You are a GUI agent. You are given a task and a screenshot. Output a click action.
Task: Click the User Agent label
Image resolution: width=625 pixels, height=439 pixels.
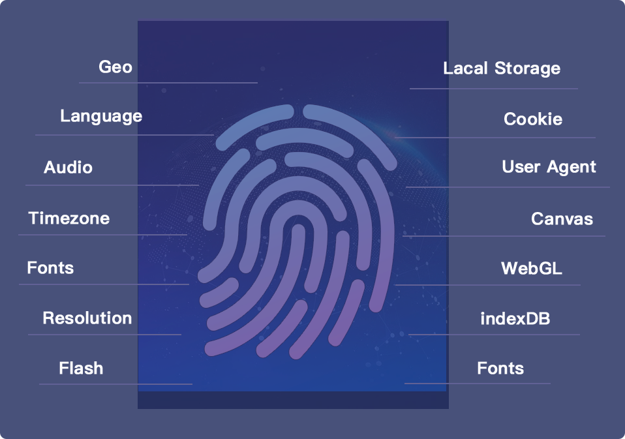click(x=549, y=167)
